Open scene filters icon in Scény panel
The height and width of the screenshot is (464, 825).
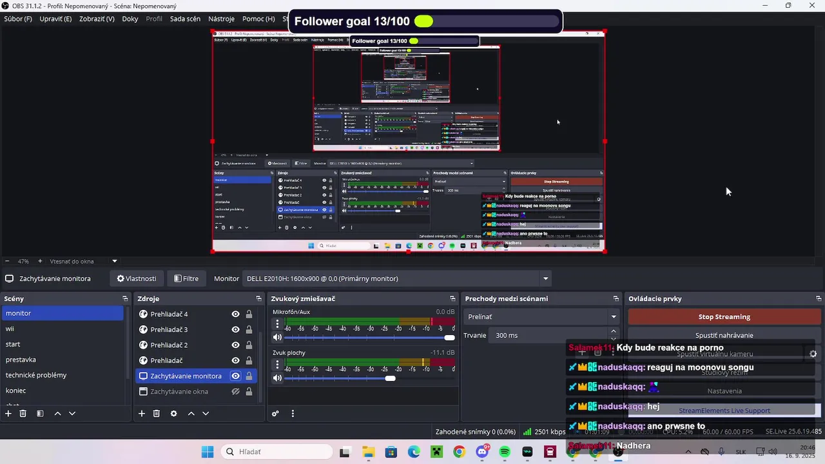coord(40,413)
